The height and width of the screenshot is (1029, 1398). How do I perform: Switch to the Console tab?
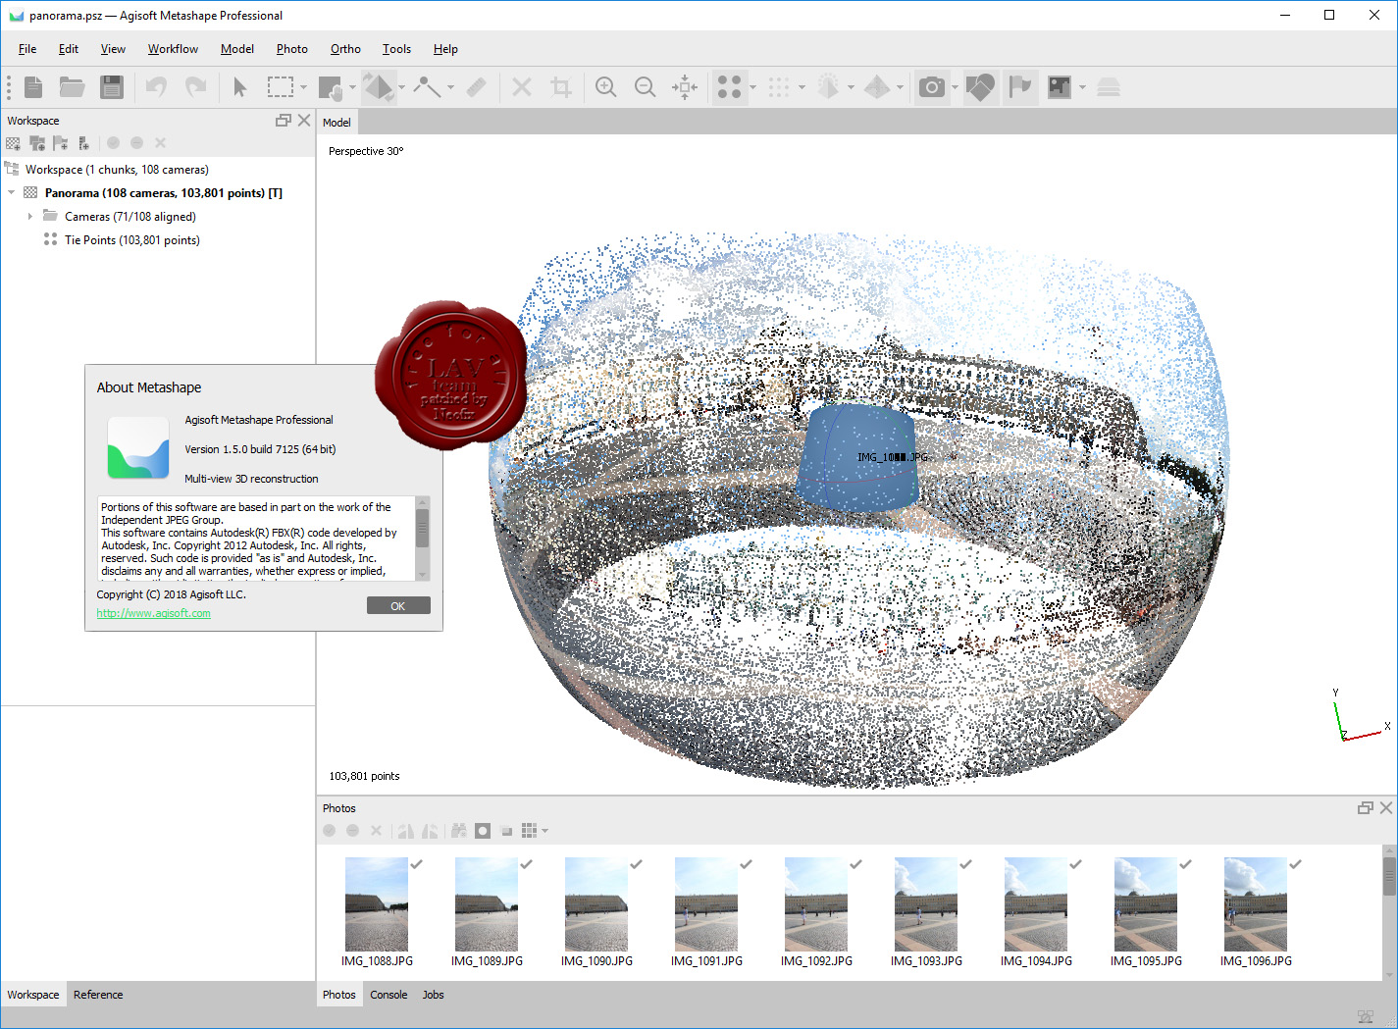point(388,995)
